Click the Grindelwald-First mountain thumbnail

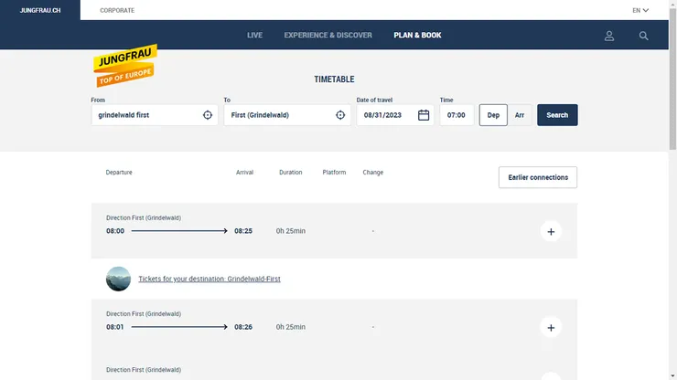[118, 279]
